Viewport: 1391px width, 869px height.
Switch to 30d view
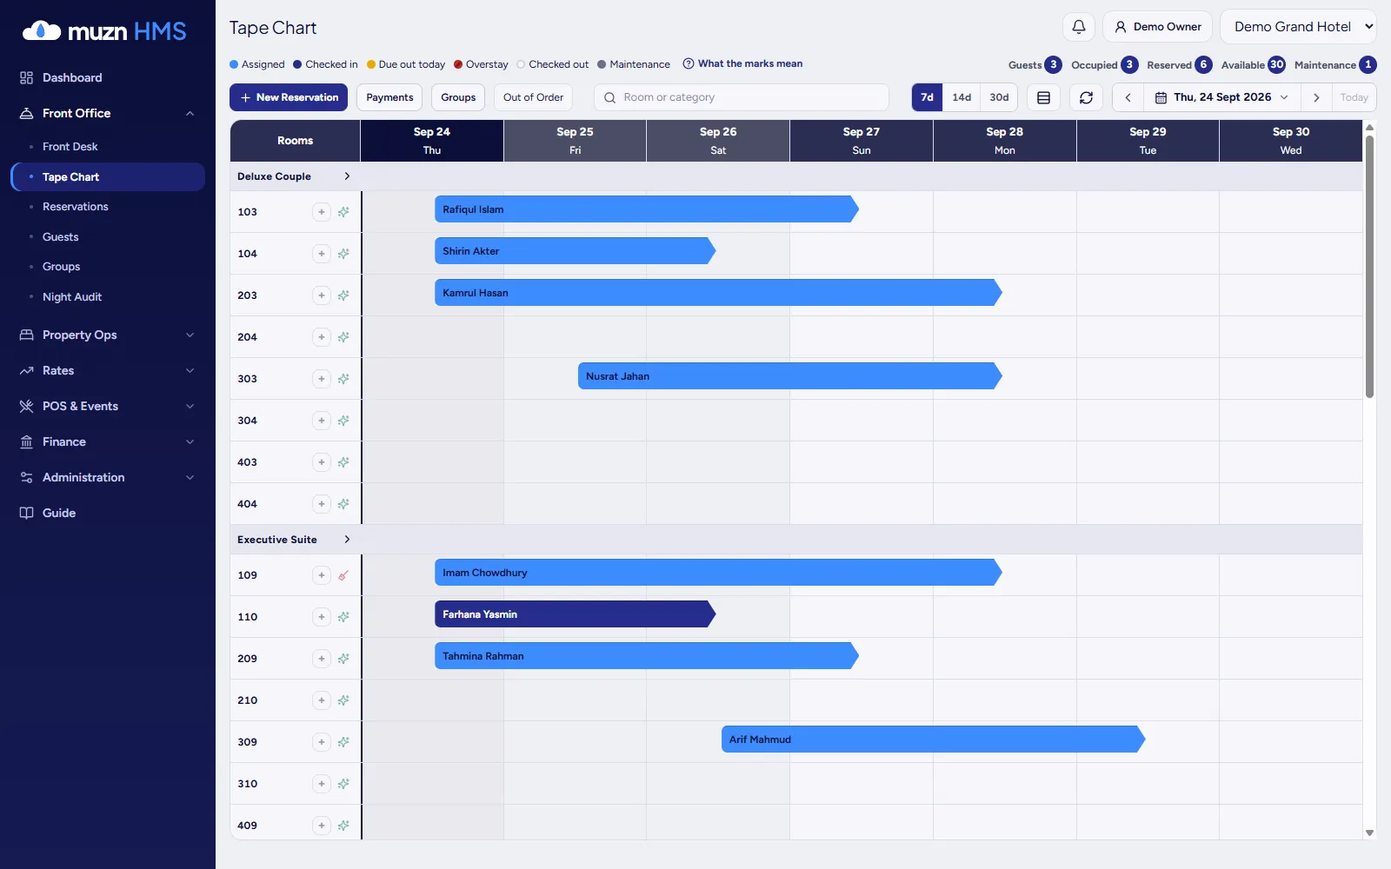[999, 97]
